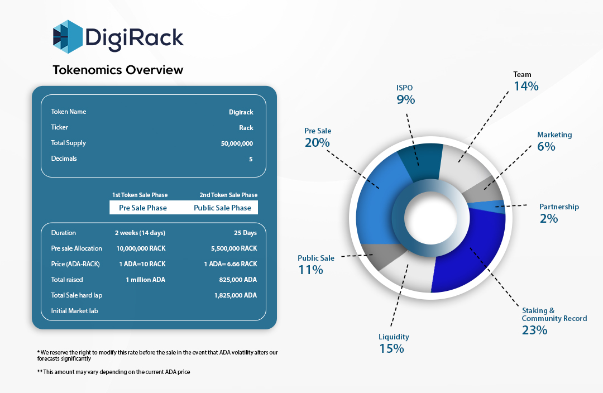Click the 1,825,000 ADA value
This screenshot has width=603, height=393.
236,295
